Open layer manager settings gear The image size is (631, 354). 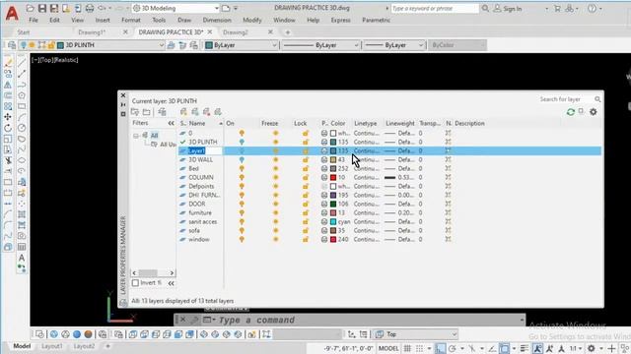tap(594, 112)
